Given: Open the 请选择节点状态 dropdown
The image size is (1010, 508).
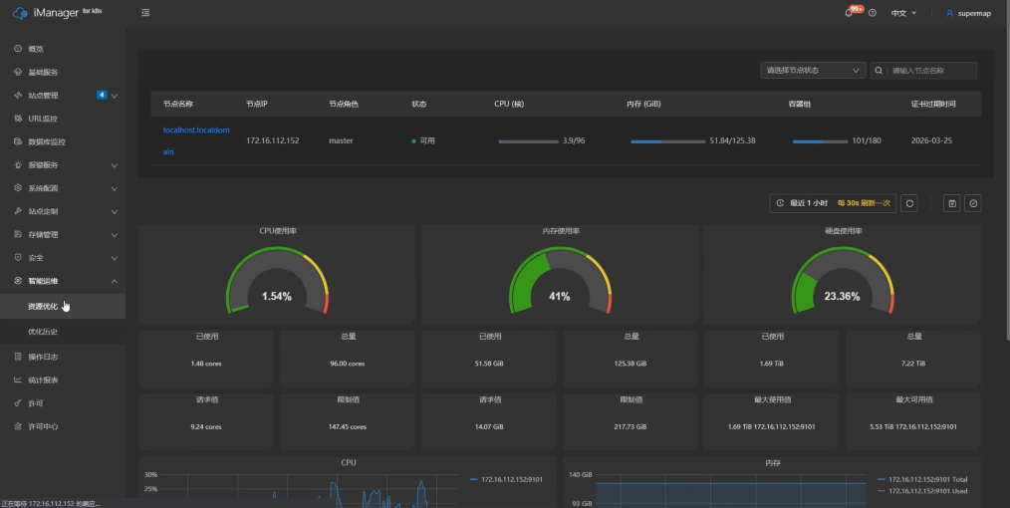Looking at the screenshot, I should [812, 71].
